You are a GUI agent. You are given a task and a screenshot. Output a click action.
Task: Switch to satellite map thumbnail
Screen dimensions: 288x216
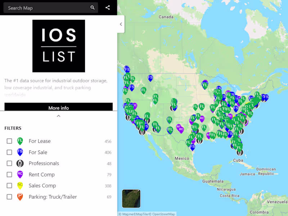[x=131, y=199]
